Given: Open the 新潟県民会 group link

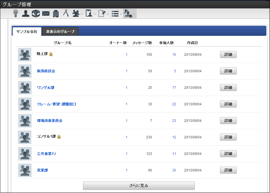Looking at the screenshot, I should pos(46,71).
